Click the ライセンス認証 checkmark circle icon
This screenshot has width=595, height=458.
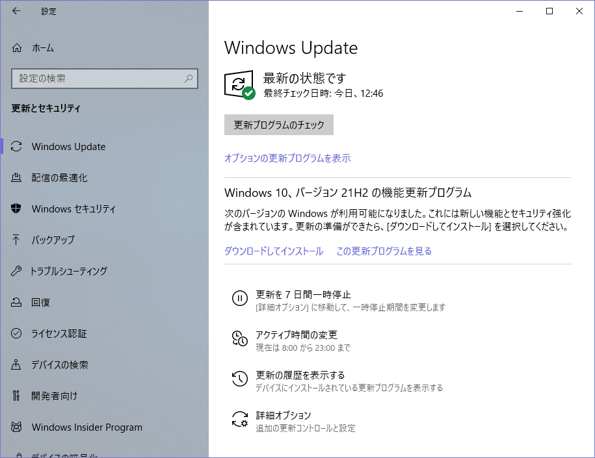[16, 333]
